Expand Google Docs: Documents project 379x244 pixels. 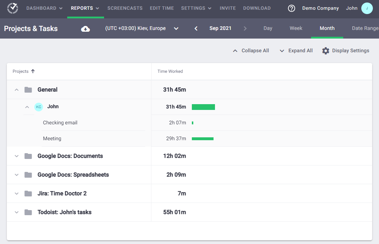point(16,156)
